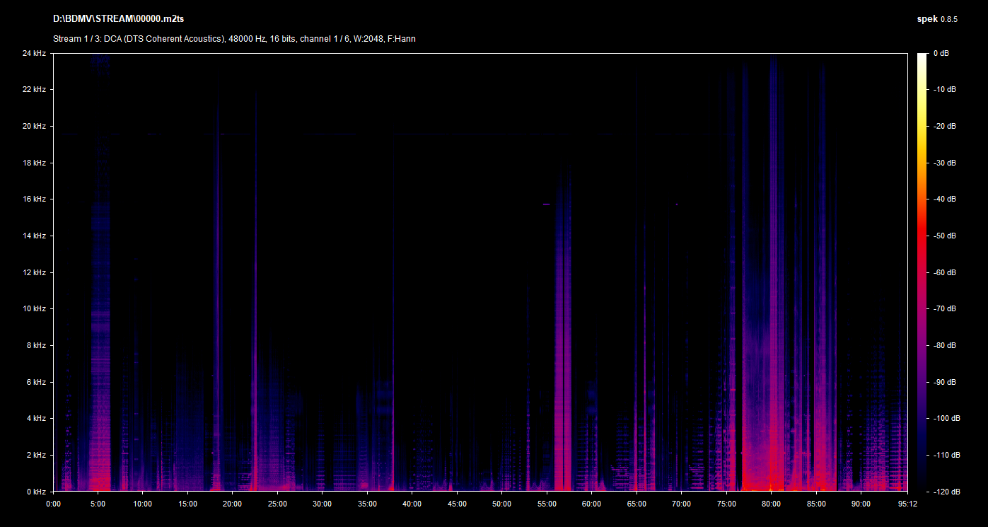Viewport: 988px width, 527px height.
Task: Select the 5:00 time axis marker
Action: point(98,504)
